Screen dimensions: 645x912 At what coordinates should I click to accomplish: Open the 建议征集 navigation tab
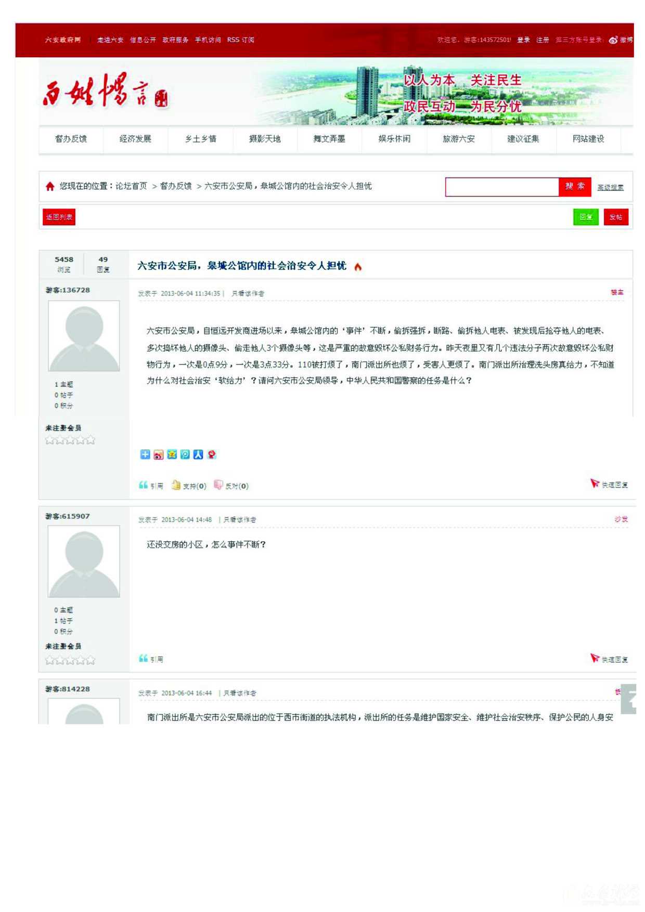click(x=523, y=139)
